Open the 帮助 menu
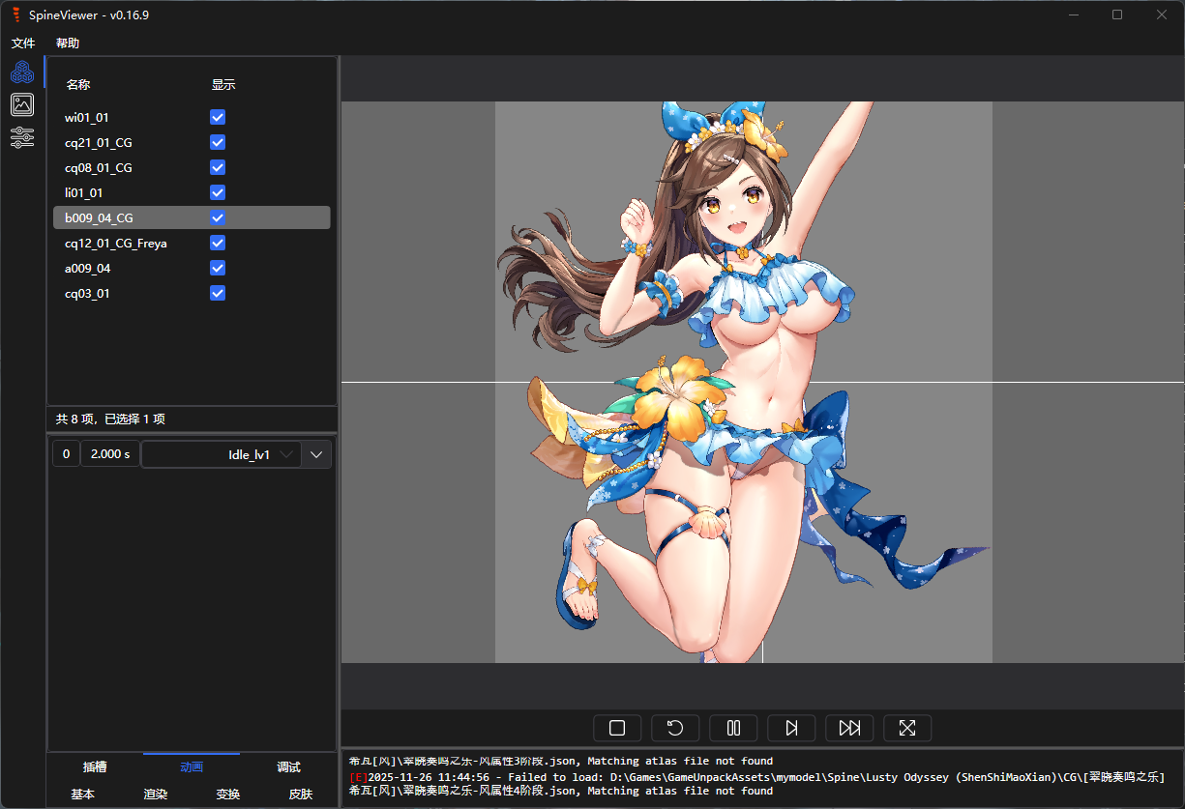Image resolution: width=1185 pixels, height=809 pixels. (68, 43)
